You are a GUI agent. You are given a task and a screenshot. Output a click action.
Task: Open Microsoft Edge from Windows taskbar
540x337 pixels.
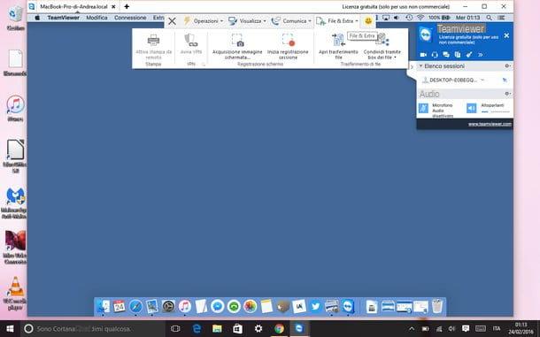(197, 329)
